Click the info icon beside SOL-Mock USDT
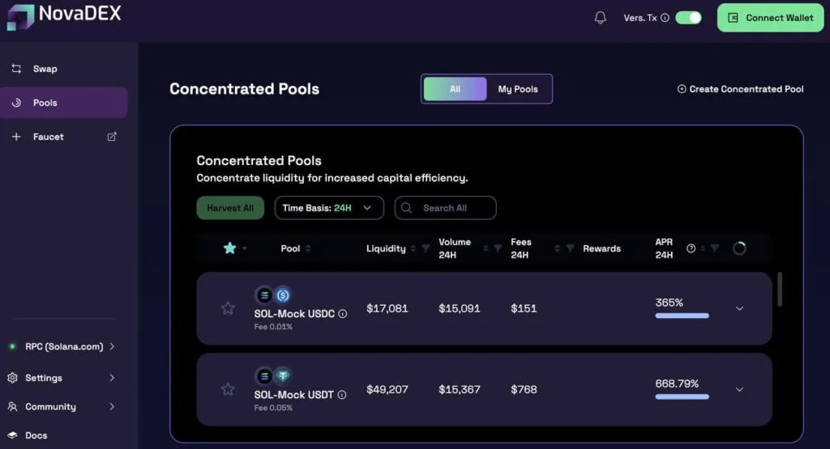The width and height of the screenshot is (830, 449). [x=342, y=395]
